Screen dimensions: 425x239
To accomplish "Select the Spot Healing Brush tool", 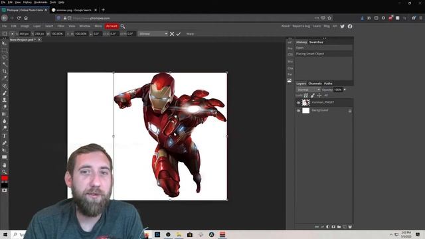I will click(x=5, y=86).
